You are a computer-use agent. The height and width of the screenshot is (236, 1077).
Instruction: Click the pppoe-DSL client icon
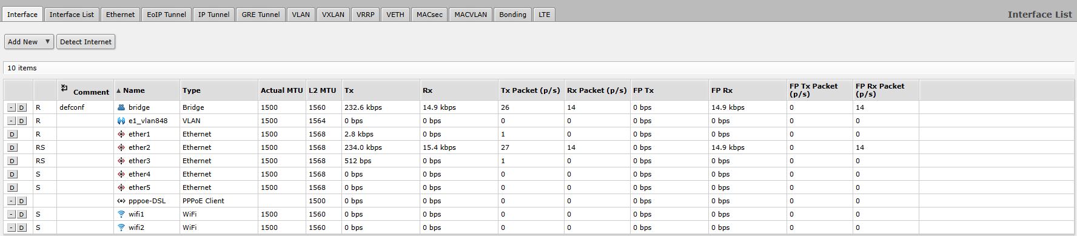pyautogui.click(x=121, y=201)
